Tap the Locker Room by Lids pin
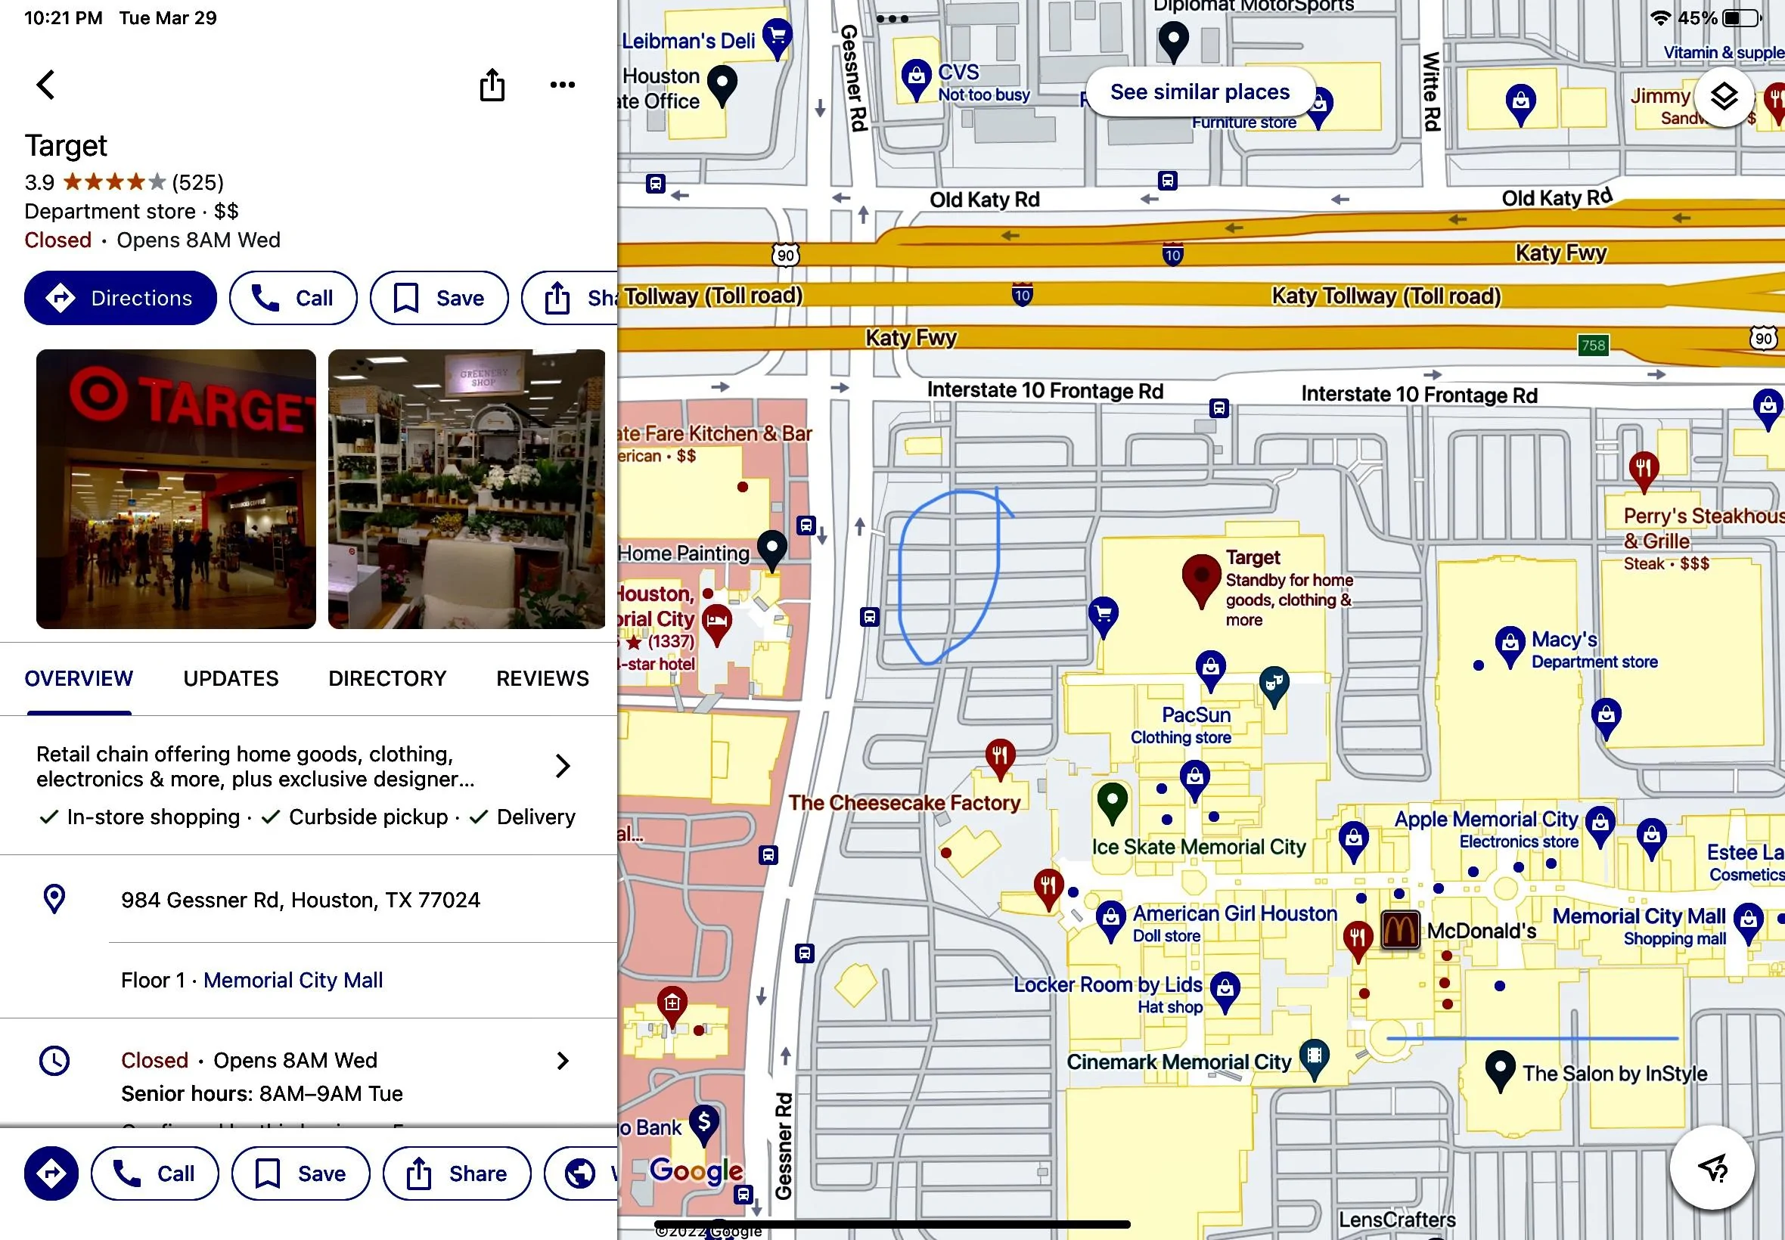 coord(1225,992)
